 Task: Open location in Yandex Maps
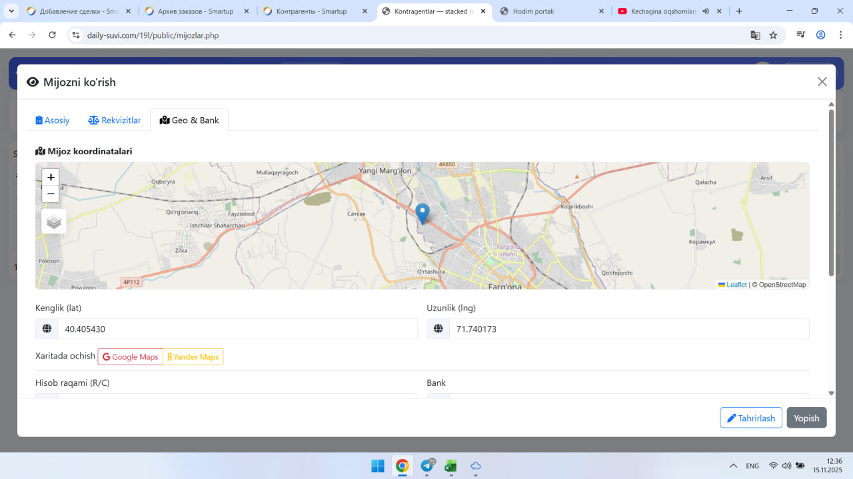coord(193,357)
